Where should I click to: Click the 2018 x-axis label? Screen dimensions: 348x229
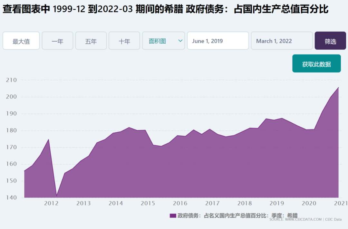click(245, 203)
